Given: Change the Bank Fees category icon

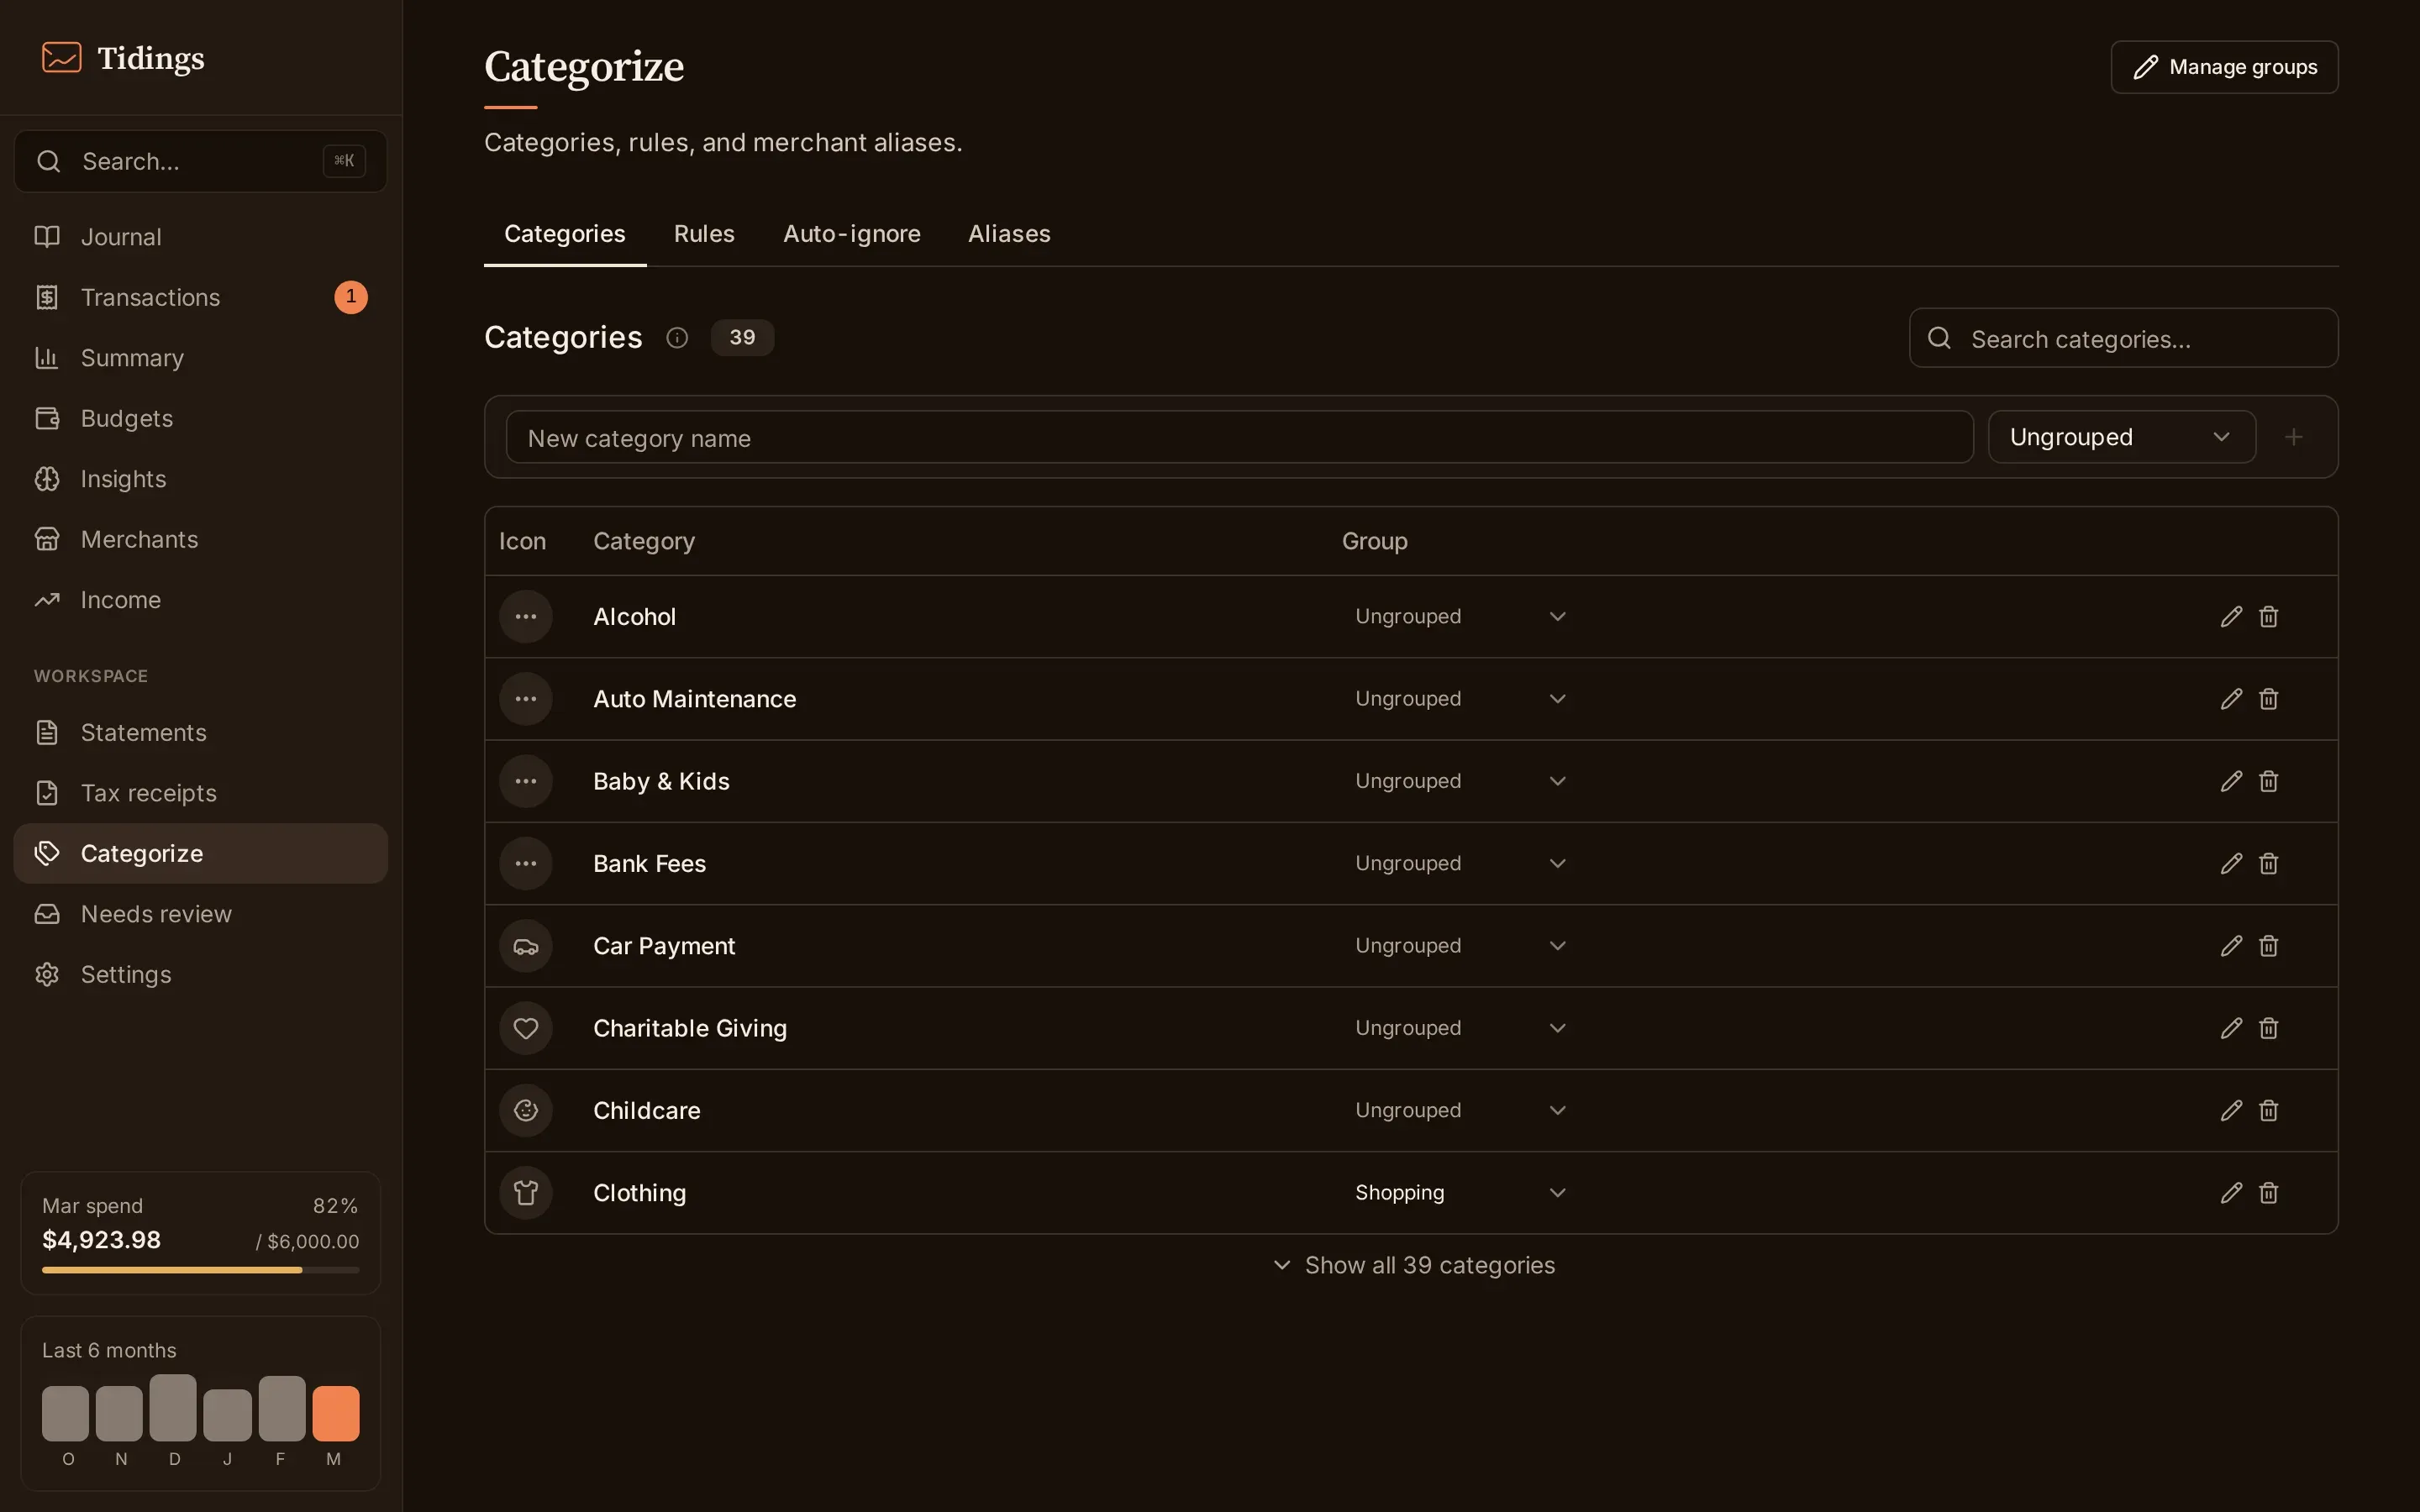Looking at the screenshot, I should [526, 864].
